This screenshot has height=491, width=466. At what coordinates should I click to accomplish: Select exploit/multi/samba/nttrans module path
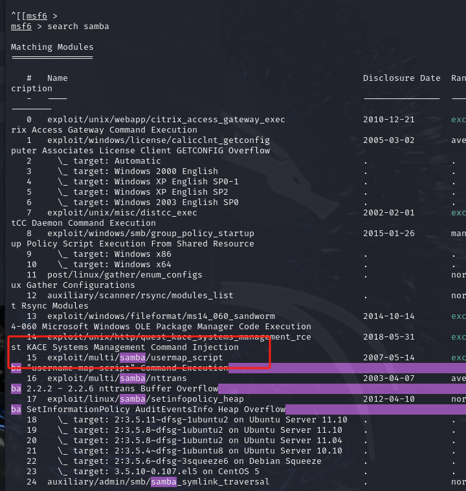tap(117, 378)
